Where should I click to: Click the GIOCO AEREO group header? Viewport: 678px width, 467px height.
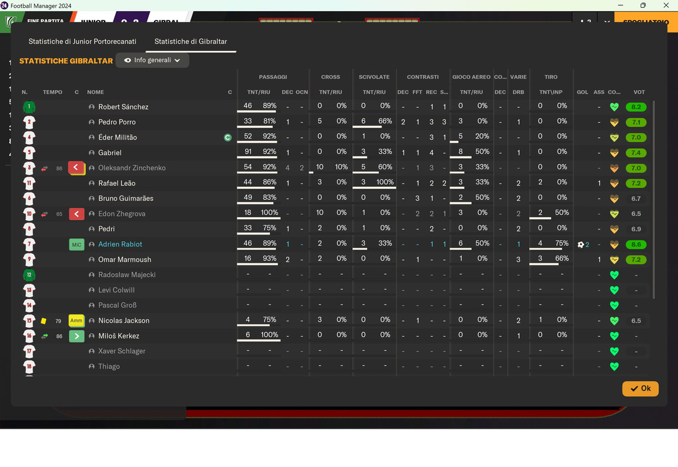[471, 77]
